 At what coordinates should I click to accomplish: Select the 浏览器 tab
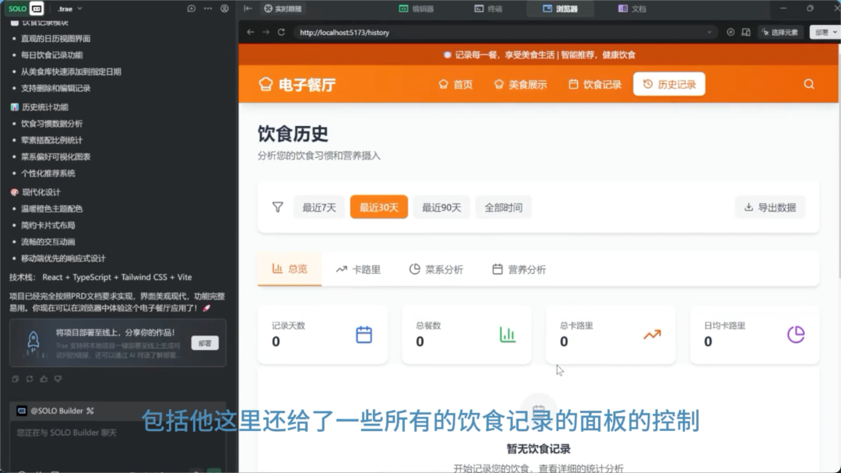coord(560,9)
